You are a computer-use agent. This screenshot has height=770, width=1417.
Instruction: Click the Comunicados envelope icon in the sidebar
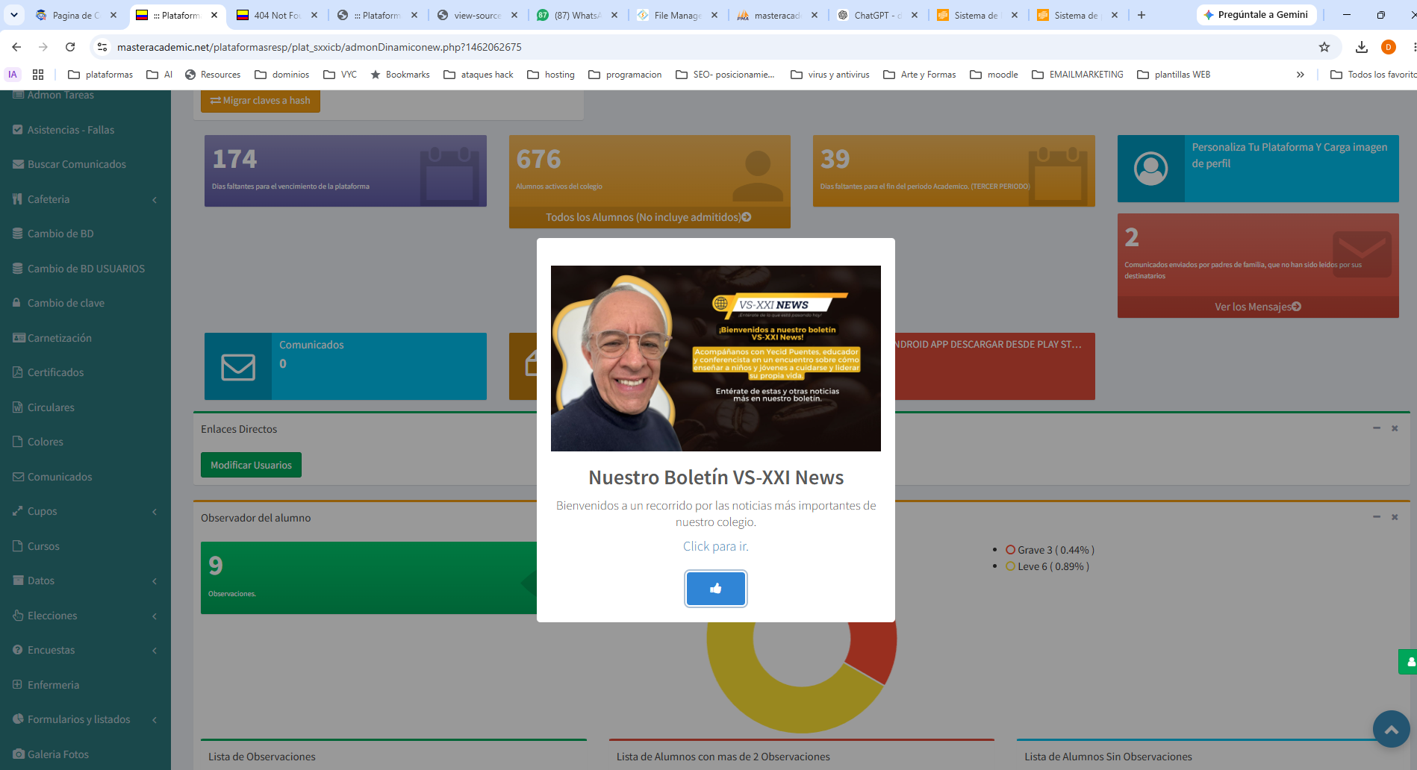[19, 477]
